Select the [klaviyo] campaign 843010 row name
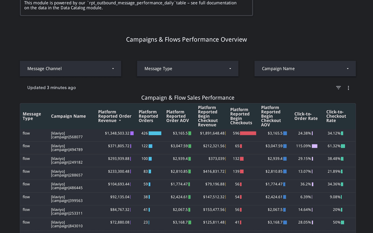 67,224
